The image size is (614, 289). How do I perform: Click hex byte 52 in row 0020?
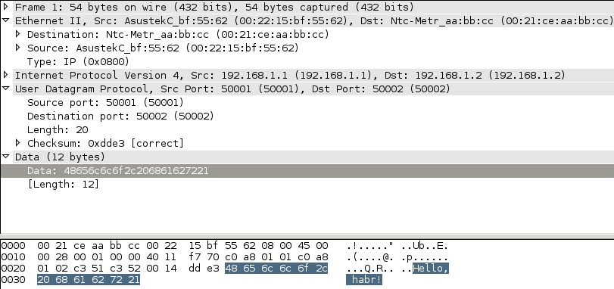click(134, 269)
